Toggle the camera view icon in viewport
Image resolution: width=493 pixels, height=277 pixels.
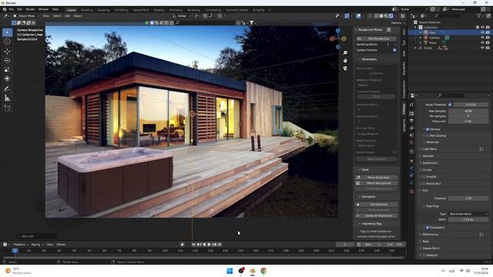pyautogui.click(x=345, y=68)
